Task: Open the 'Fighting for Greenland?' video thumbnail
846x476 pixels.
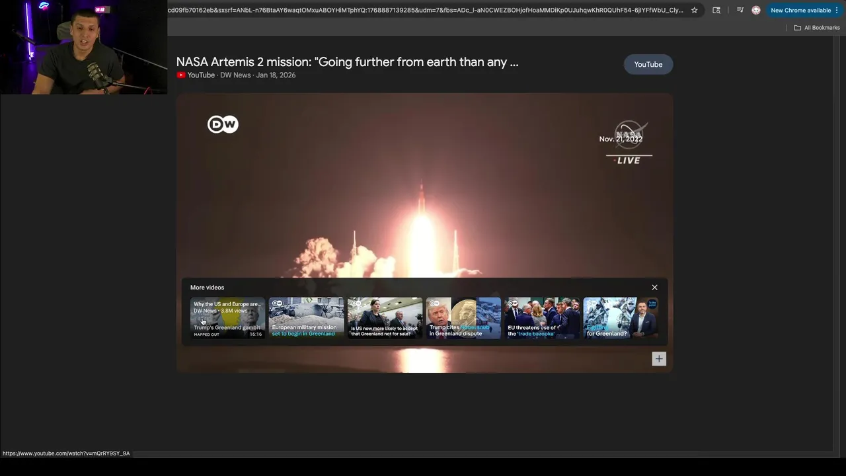Action: click(x=621, y=318)
